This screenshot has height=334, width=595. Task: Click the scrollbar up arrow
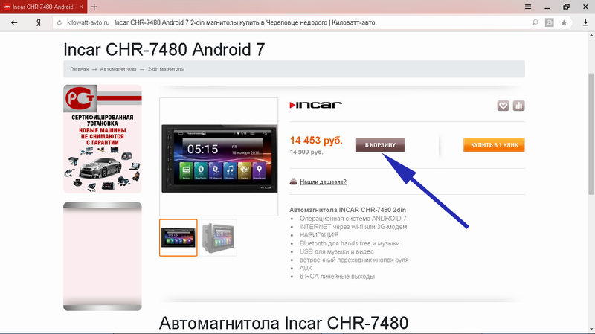(591, 35)
